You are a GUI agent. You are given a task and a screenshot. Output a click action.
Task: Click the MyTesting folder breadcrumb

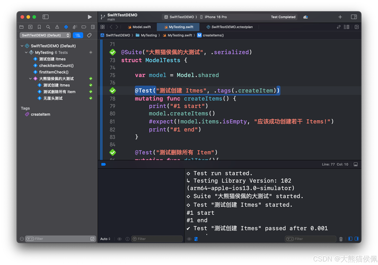click(x=146, y=36)
